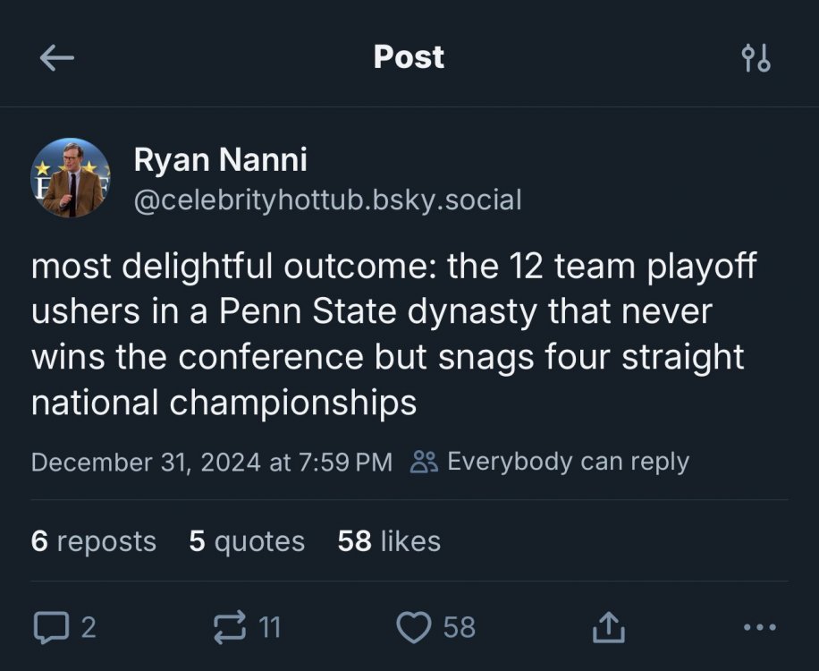This screenshot has height=671, width=819.
Task: View who gave the 58 likes
Action: [x=389, y=541]
